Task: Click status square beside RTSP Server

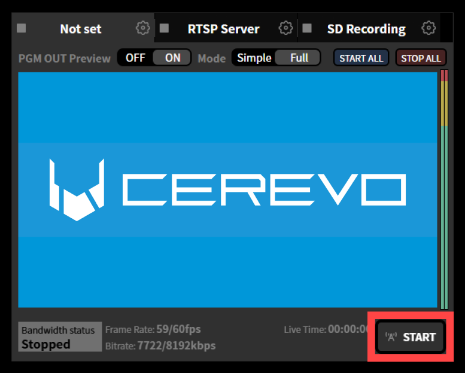Action: coord(165,28)
